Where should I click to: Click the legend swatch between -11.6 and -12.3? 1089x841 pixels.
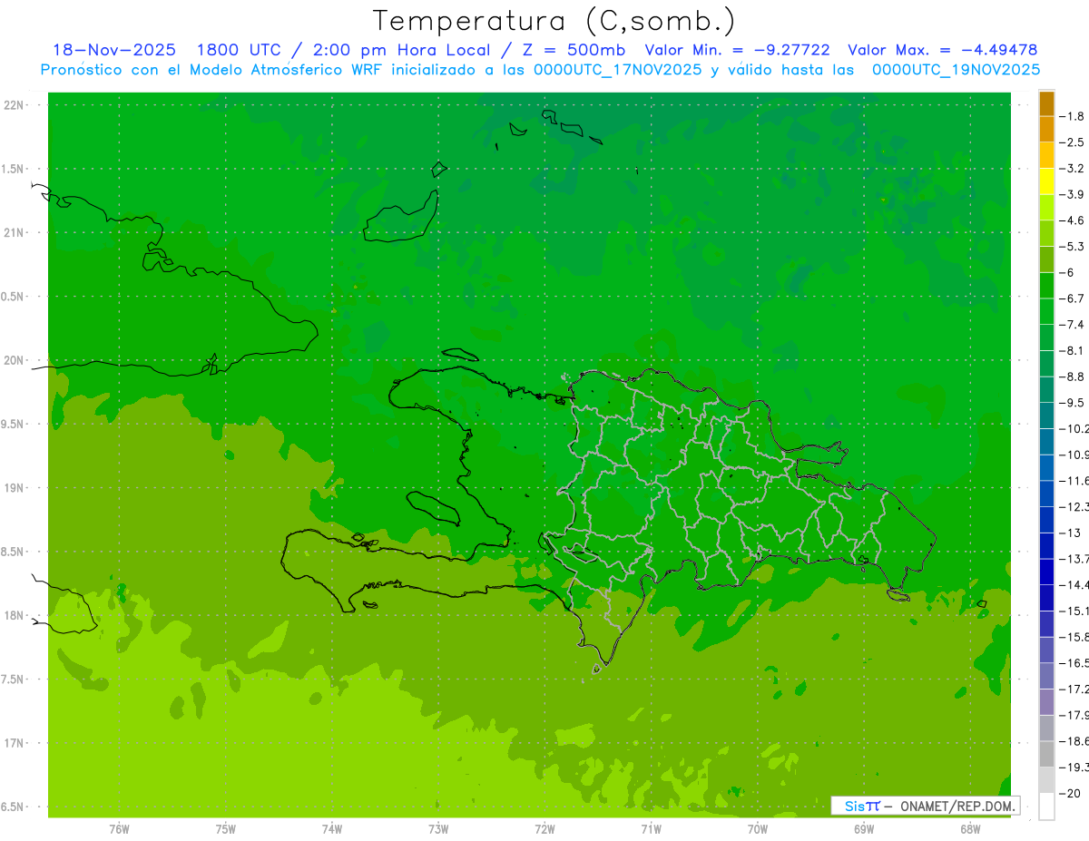tap(1046, 494)
